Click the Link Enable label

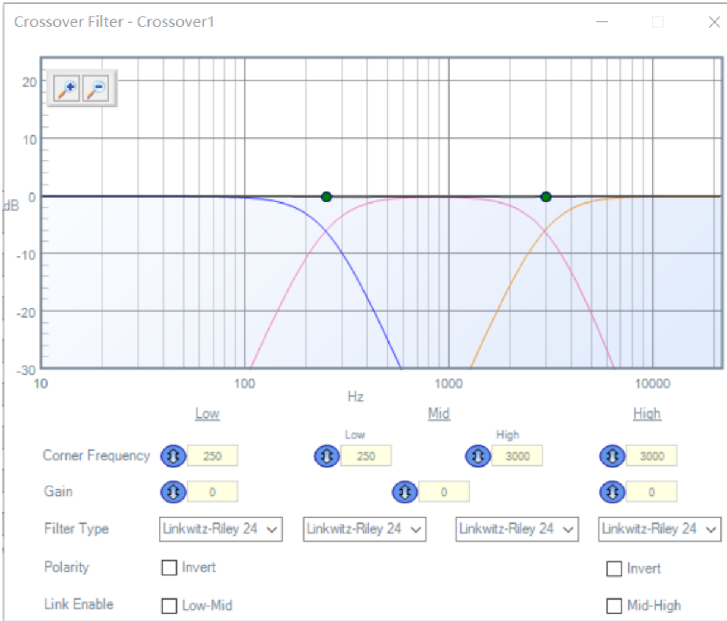[78, 604]
